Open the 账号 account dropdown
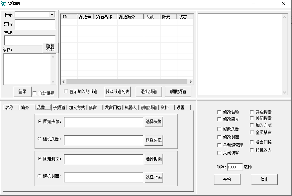This screenshot has height=196, width=292. point(52,15)
